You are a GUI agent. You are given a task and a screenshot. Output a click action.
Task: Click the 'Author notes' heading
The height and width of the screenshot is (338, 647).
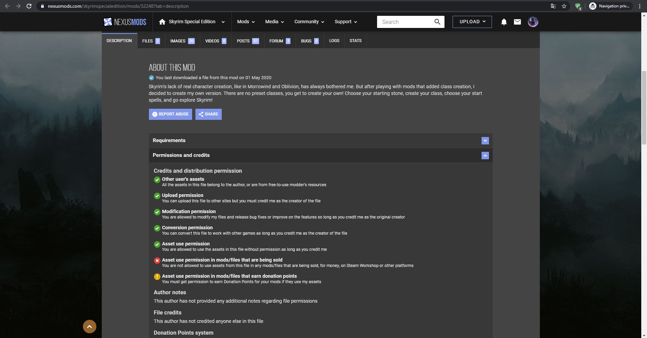pos(170,293)
